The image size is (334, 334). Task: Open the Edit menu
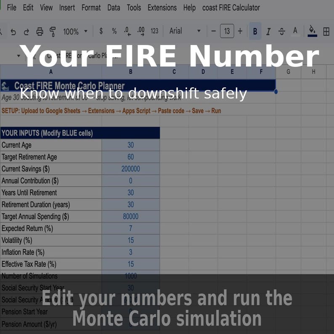[x=28, y=8]
